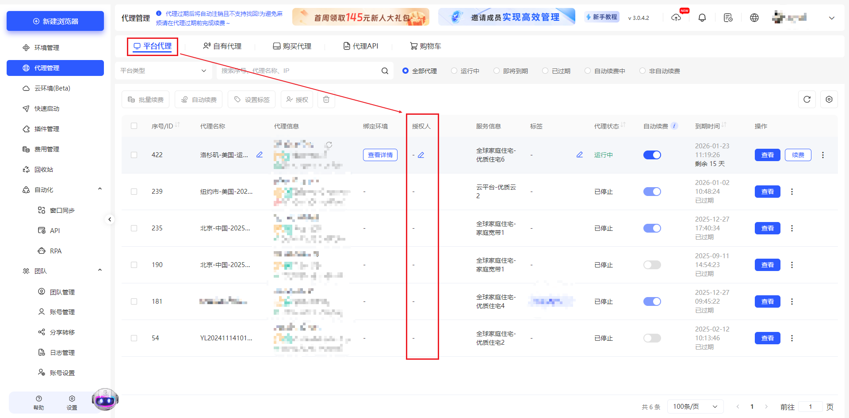The image size is (849, 418).
Task: Click the language globe icon
Action: 754,18
